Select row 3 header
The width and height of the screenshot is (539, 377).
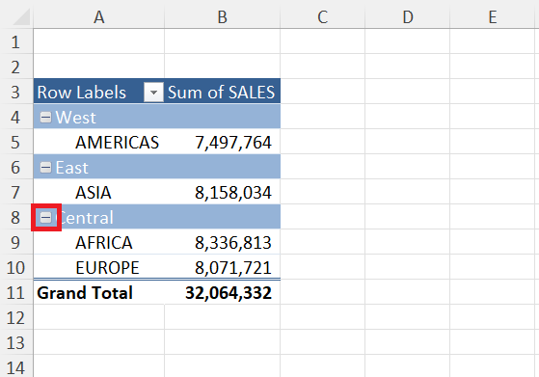15,93
